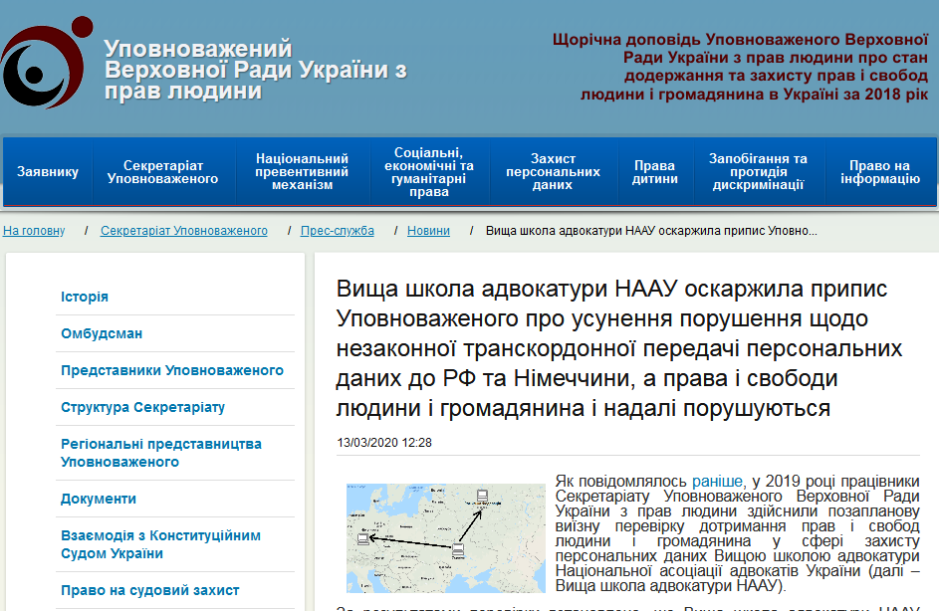Open 'Регіональні представництва Уповноваженого' sidebar link
The height and width of the screenshot is (611, 939).
click(x=161, y=453)
